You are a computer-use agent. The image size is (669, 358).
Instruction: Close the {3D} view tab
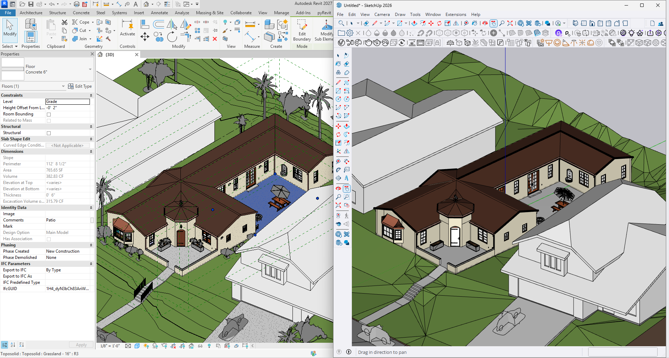pos(137,54)
